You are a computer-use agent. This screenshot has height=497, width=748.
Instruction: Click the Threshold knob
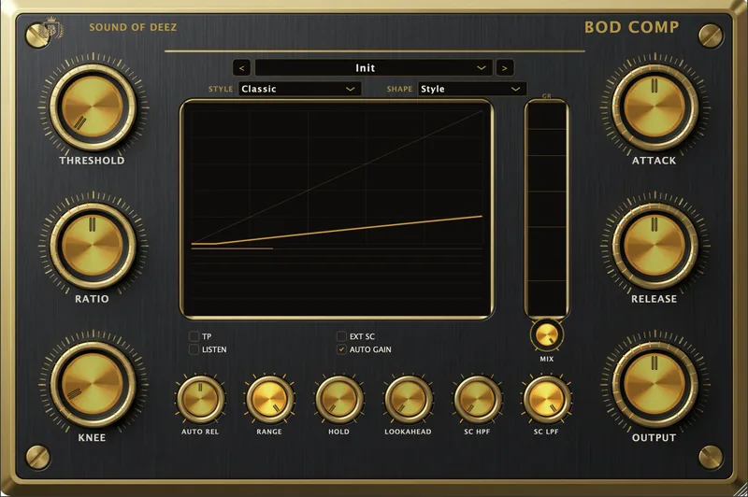pyautogui.click(x=93, y=106)
